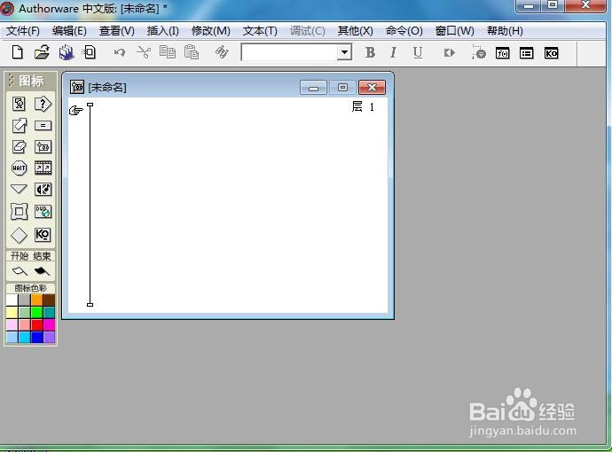Choose the dark blue icon color swatch
The height and width of the screenshot is (452, 612).
36,337
